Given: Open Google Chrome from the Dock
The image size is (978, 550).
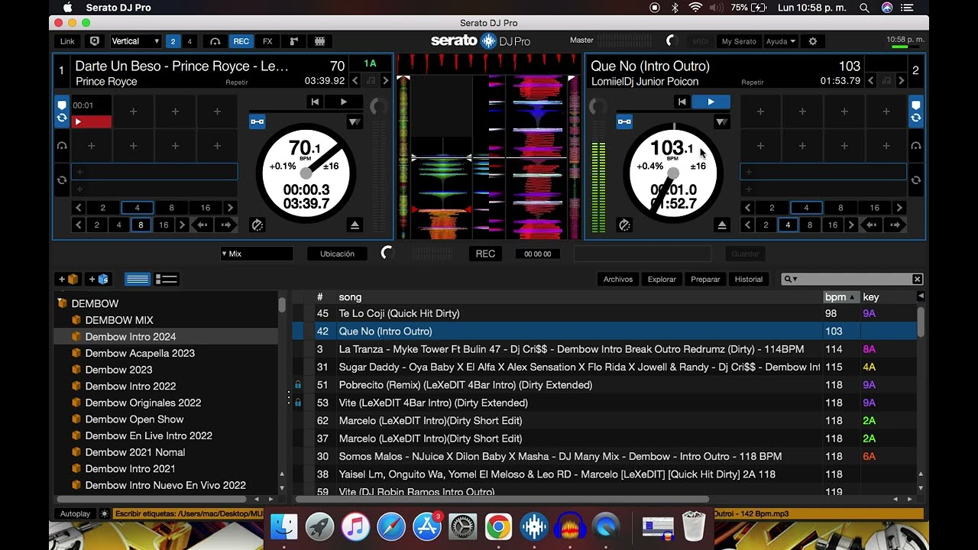Looking at the screenshot, I should (498, 526).
